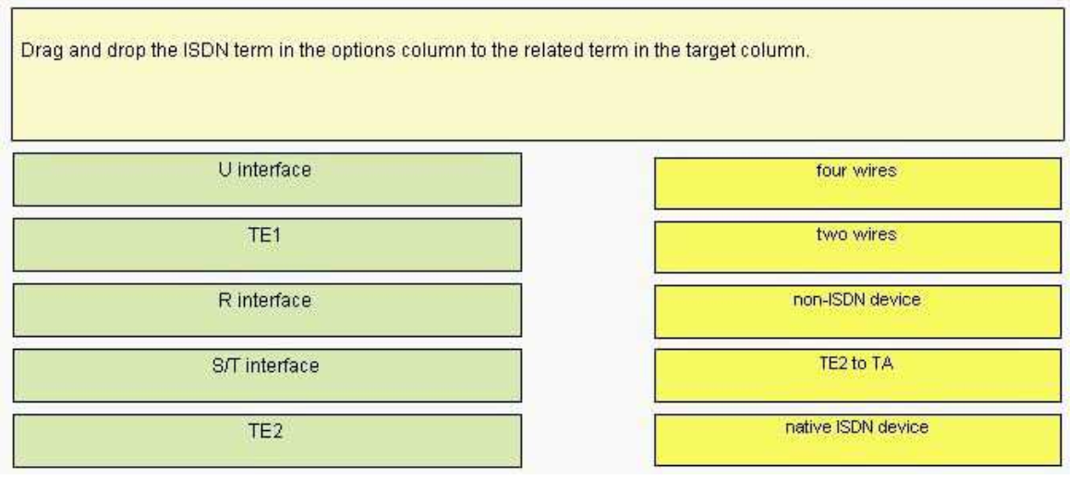The width and height of the screenshot is (1079, 479).
Task: Choose the TE2 to TA target box
Action: 857,376
